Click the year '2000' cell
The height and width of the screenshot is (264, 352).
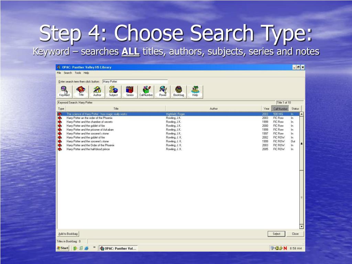click(265, 126)
